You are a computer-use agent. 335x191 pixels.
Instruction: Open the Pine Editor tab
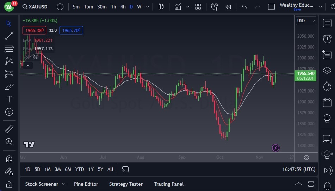tap(86, 184)
